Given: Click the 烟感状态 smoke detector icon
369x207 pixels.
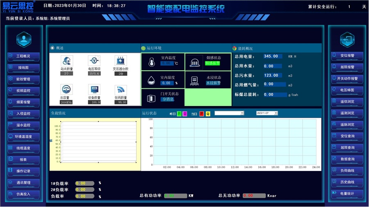Looking at the screenshot, I should [x=195, y=62].
